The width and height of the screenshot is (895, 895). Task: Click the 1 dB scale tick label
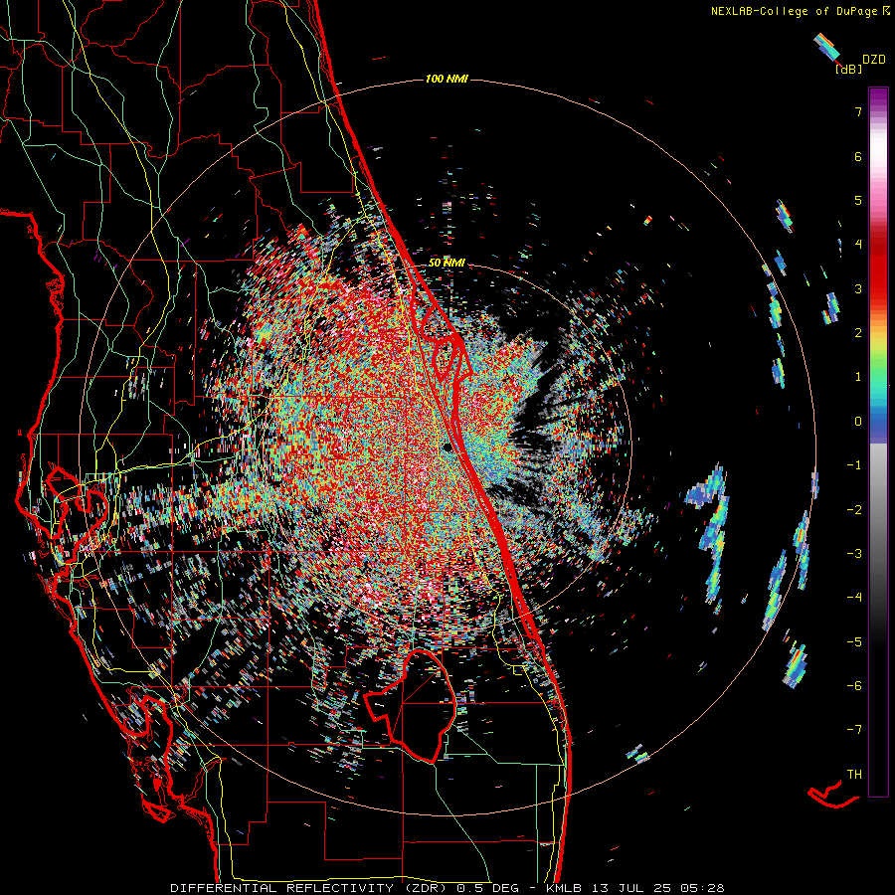(858, 377)
